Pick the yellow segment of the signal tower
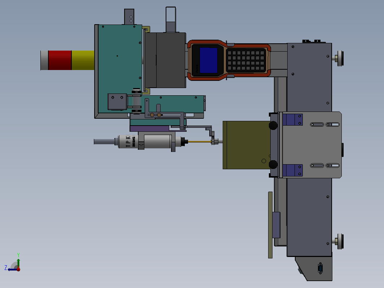The height and width of the screenshot is (288, 384). pos(83,60)
